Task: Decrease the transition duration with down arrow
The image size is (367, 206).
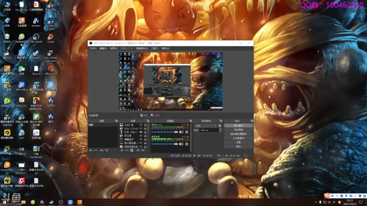Action: [x=220, y=131]
